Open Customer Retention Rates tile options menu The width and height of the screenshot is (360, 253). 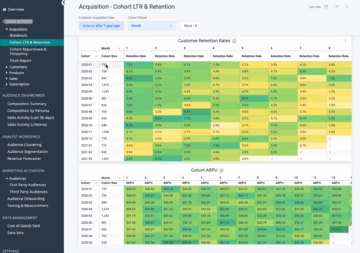pyautogui.click(x=345, y=41)
